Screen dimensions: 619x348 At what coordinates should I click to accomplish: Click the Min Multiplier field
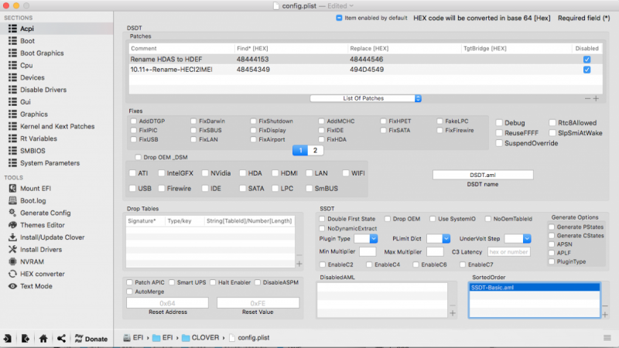[368, 252]
